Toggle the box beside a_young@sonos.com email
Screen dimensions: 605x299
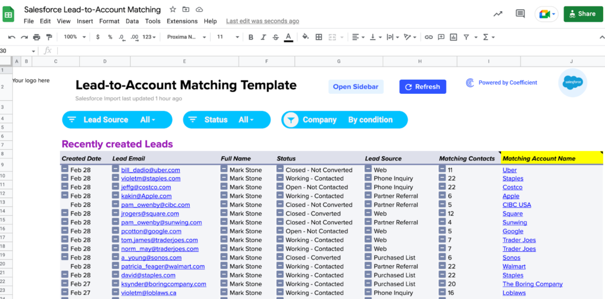click(115, 257)
